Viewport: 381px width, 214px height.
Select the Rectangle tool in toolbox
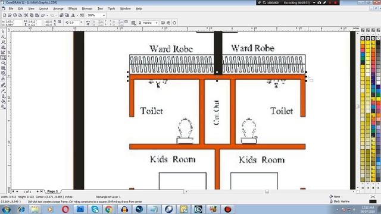click(3, 58)
